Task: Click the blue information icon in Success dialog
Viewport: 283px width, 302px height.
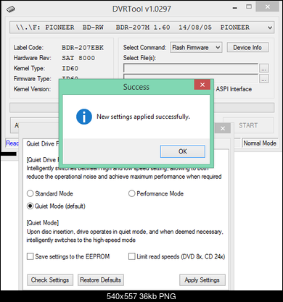Action: 84,117
